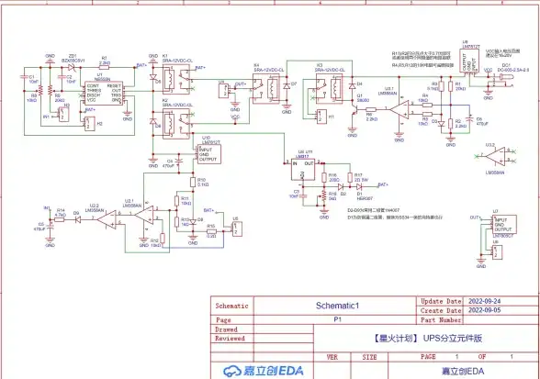
Task: Select resistor R13 symbol
Action: 176,222
